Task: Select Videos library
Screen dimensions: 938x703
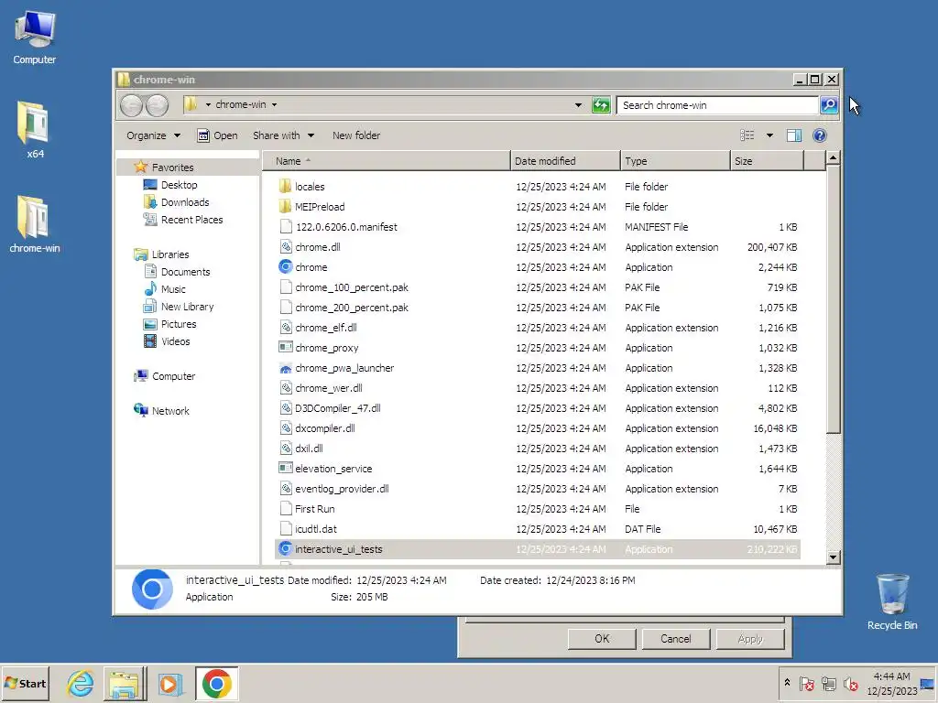Action: pyautogui.click(x=168, y=341)
